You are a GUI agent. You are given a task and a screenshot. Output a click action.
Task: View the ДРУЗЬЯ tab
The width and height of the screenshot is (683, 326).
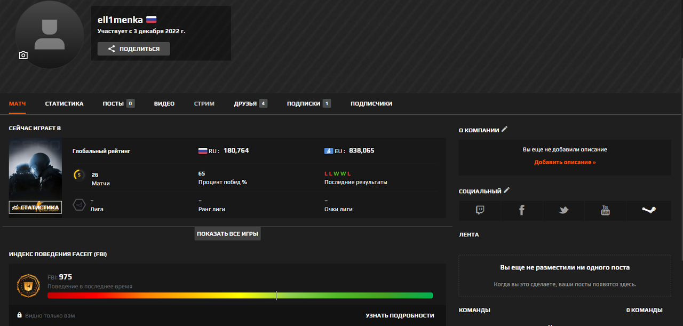[x=250, y=104]
